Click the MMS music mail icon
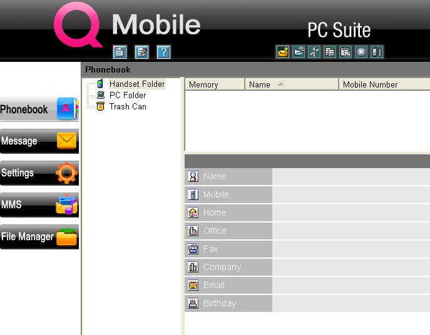Image resolution: width=430 pixels, height=335 pixels. tap(66, 204)
